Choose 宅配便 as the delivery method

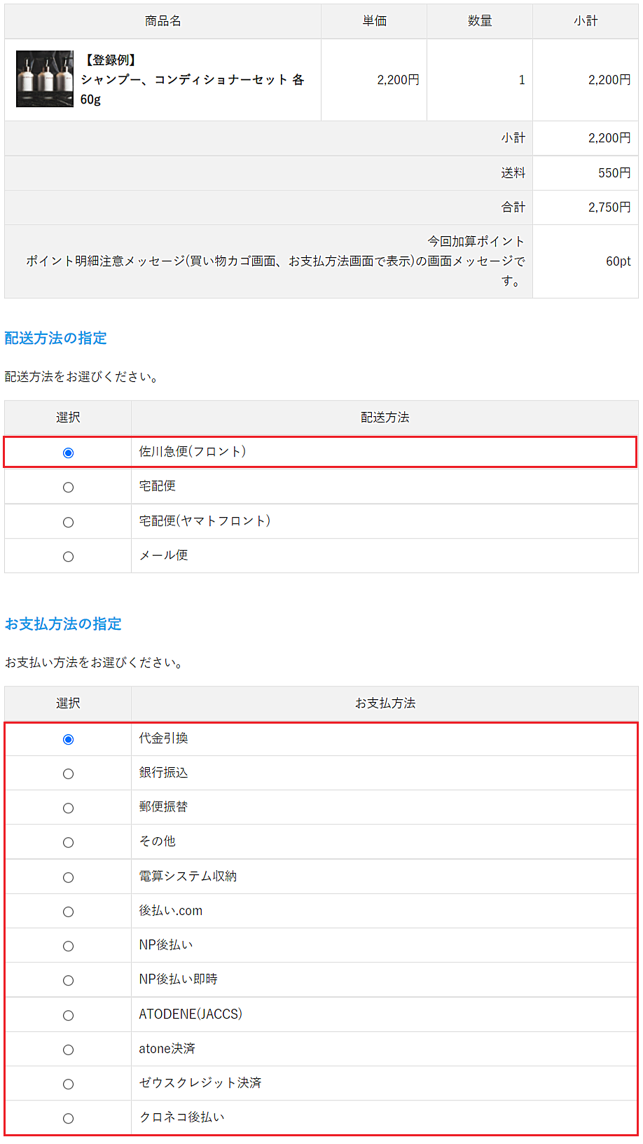coord(68,487)
